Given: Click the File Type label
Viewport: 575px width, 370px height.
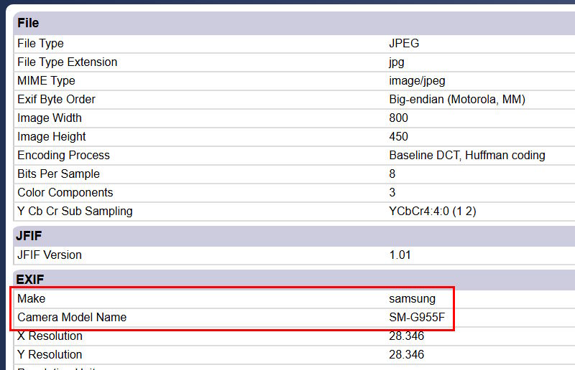Looking at the screenshot, I should 40,43.
